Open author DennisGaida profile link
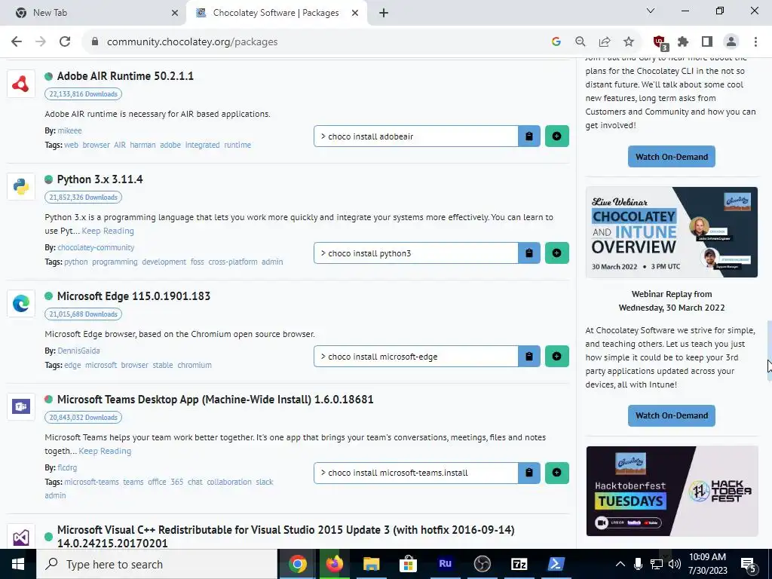 tap(78, 351)
